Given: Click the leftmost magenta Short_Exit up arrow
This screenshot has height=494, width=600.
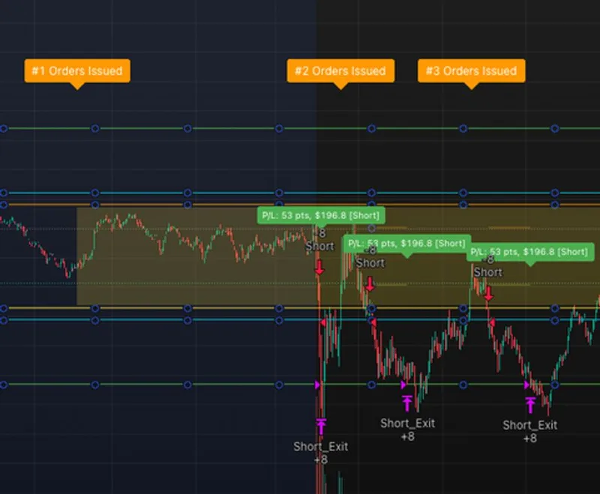Looking at the screenshot, I should coord(321,427).
